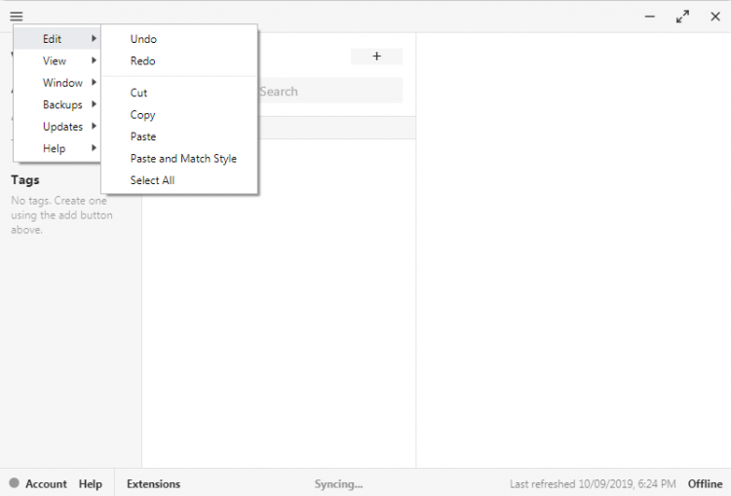Choose Select All menu entry
This screenshot has width=731, height=496.
(x=179, y=180)
